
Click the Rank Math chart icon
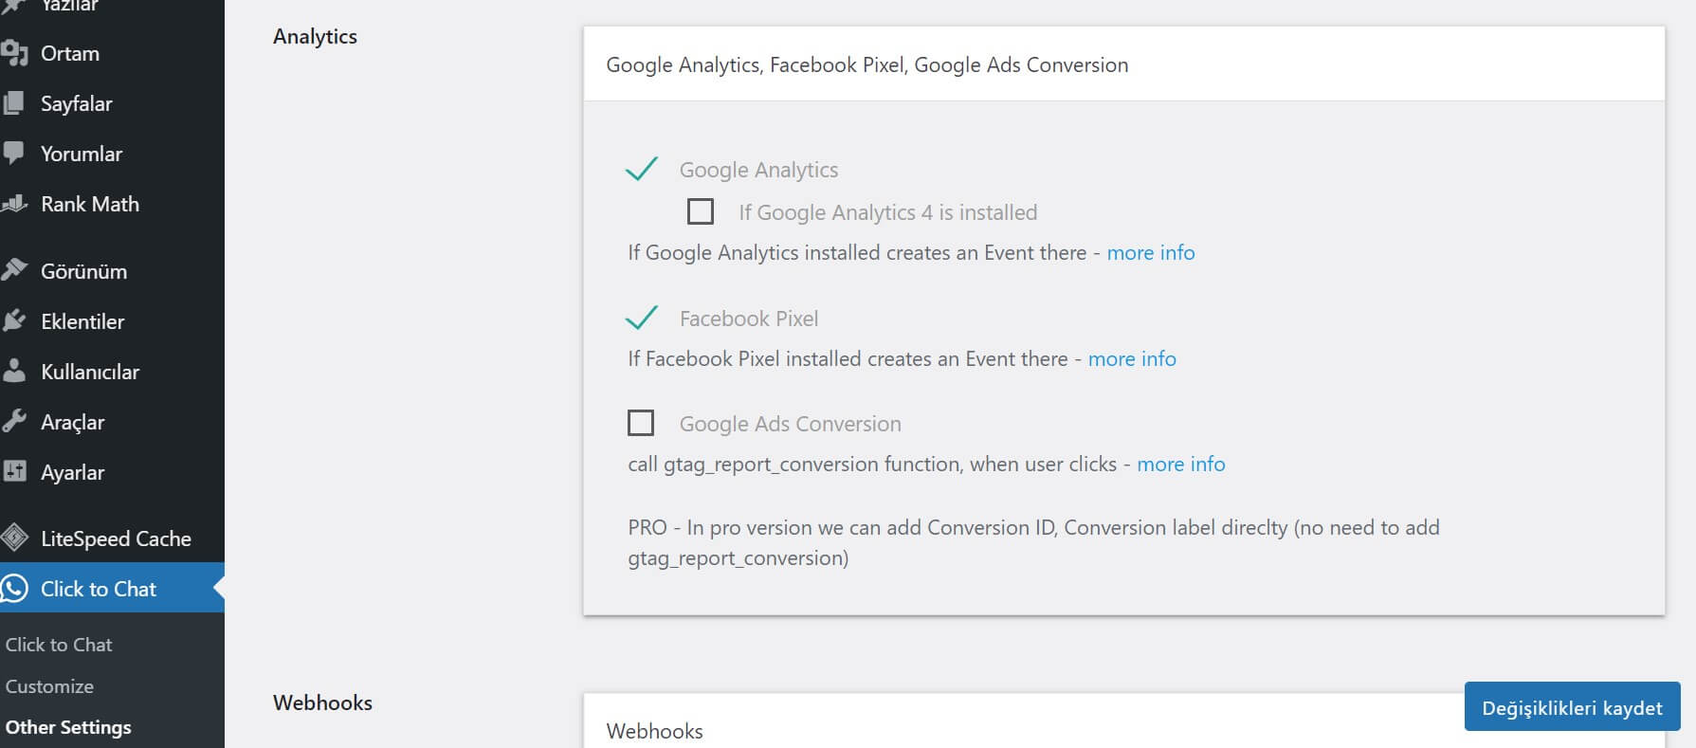(14, 203)
